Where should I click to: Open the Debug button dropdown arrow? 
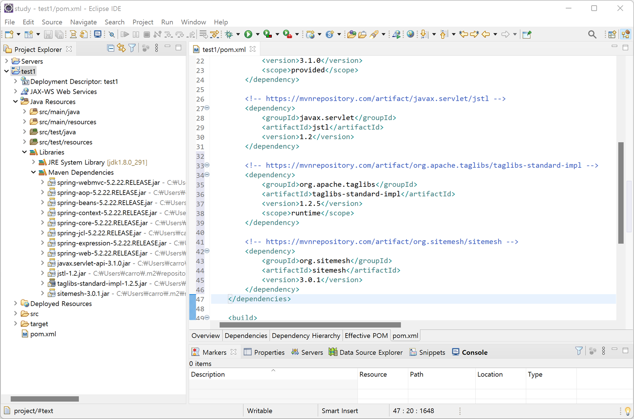tap(238, 34)
